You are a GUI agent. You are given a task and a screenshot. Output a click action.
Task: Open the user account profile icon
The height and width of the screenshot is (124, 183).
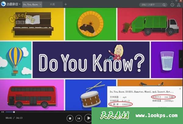coord(178,5)
